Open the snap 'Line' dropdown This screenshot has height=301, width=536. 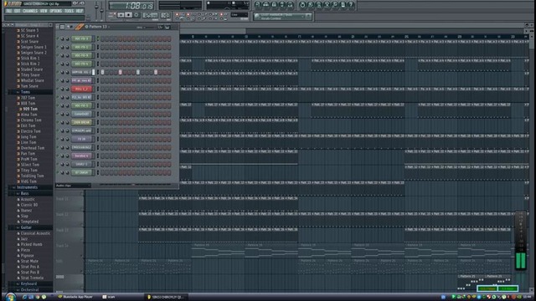click(x=240, y=15)
